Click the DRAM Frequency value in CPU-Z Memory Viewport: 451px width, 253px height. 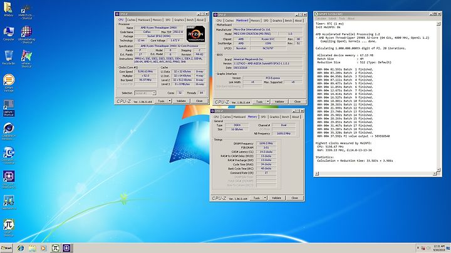tap(266, 144)
